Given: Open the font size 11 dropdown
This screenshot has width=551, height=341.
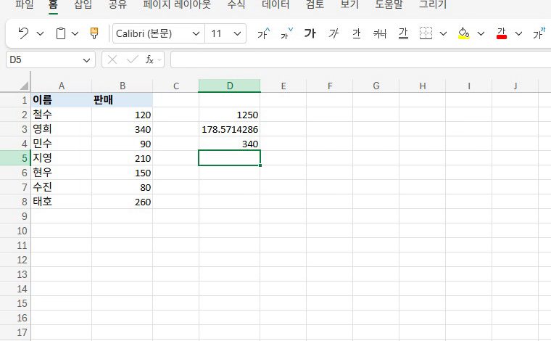Looking at the screenshot, I should pyautogui.click(x=238, y=34).
